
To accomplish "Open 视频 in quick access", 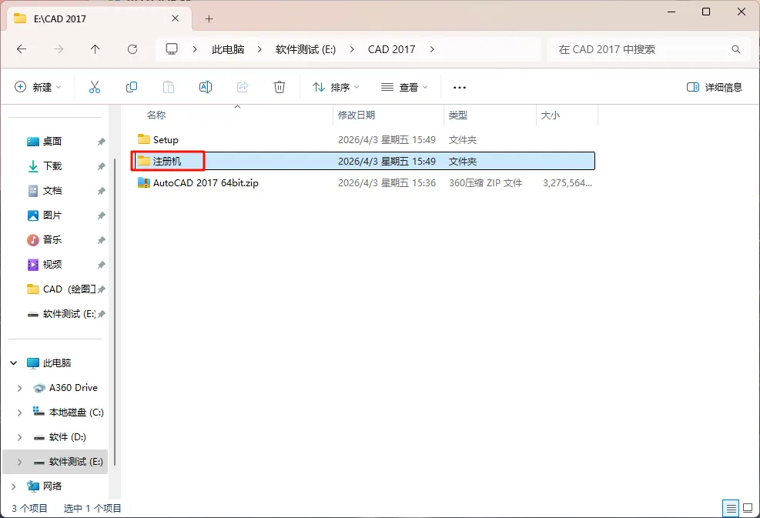I will (52, 265).
